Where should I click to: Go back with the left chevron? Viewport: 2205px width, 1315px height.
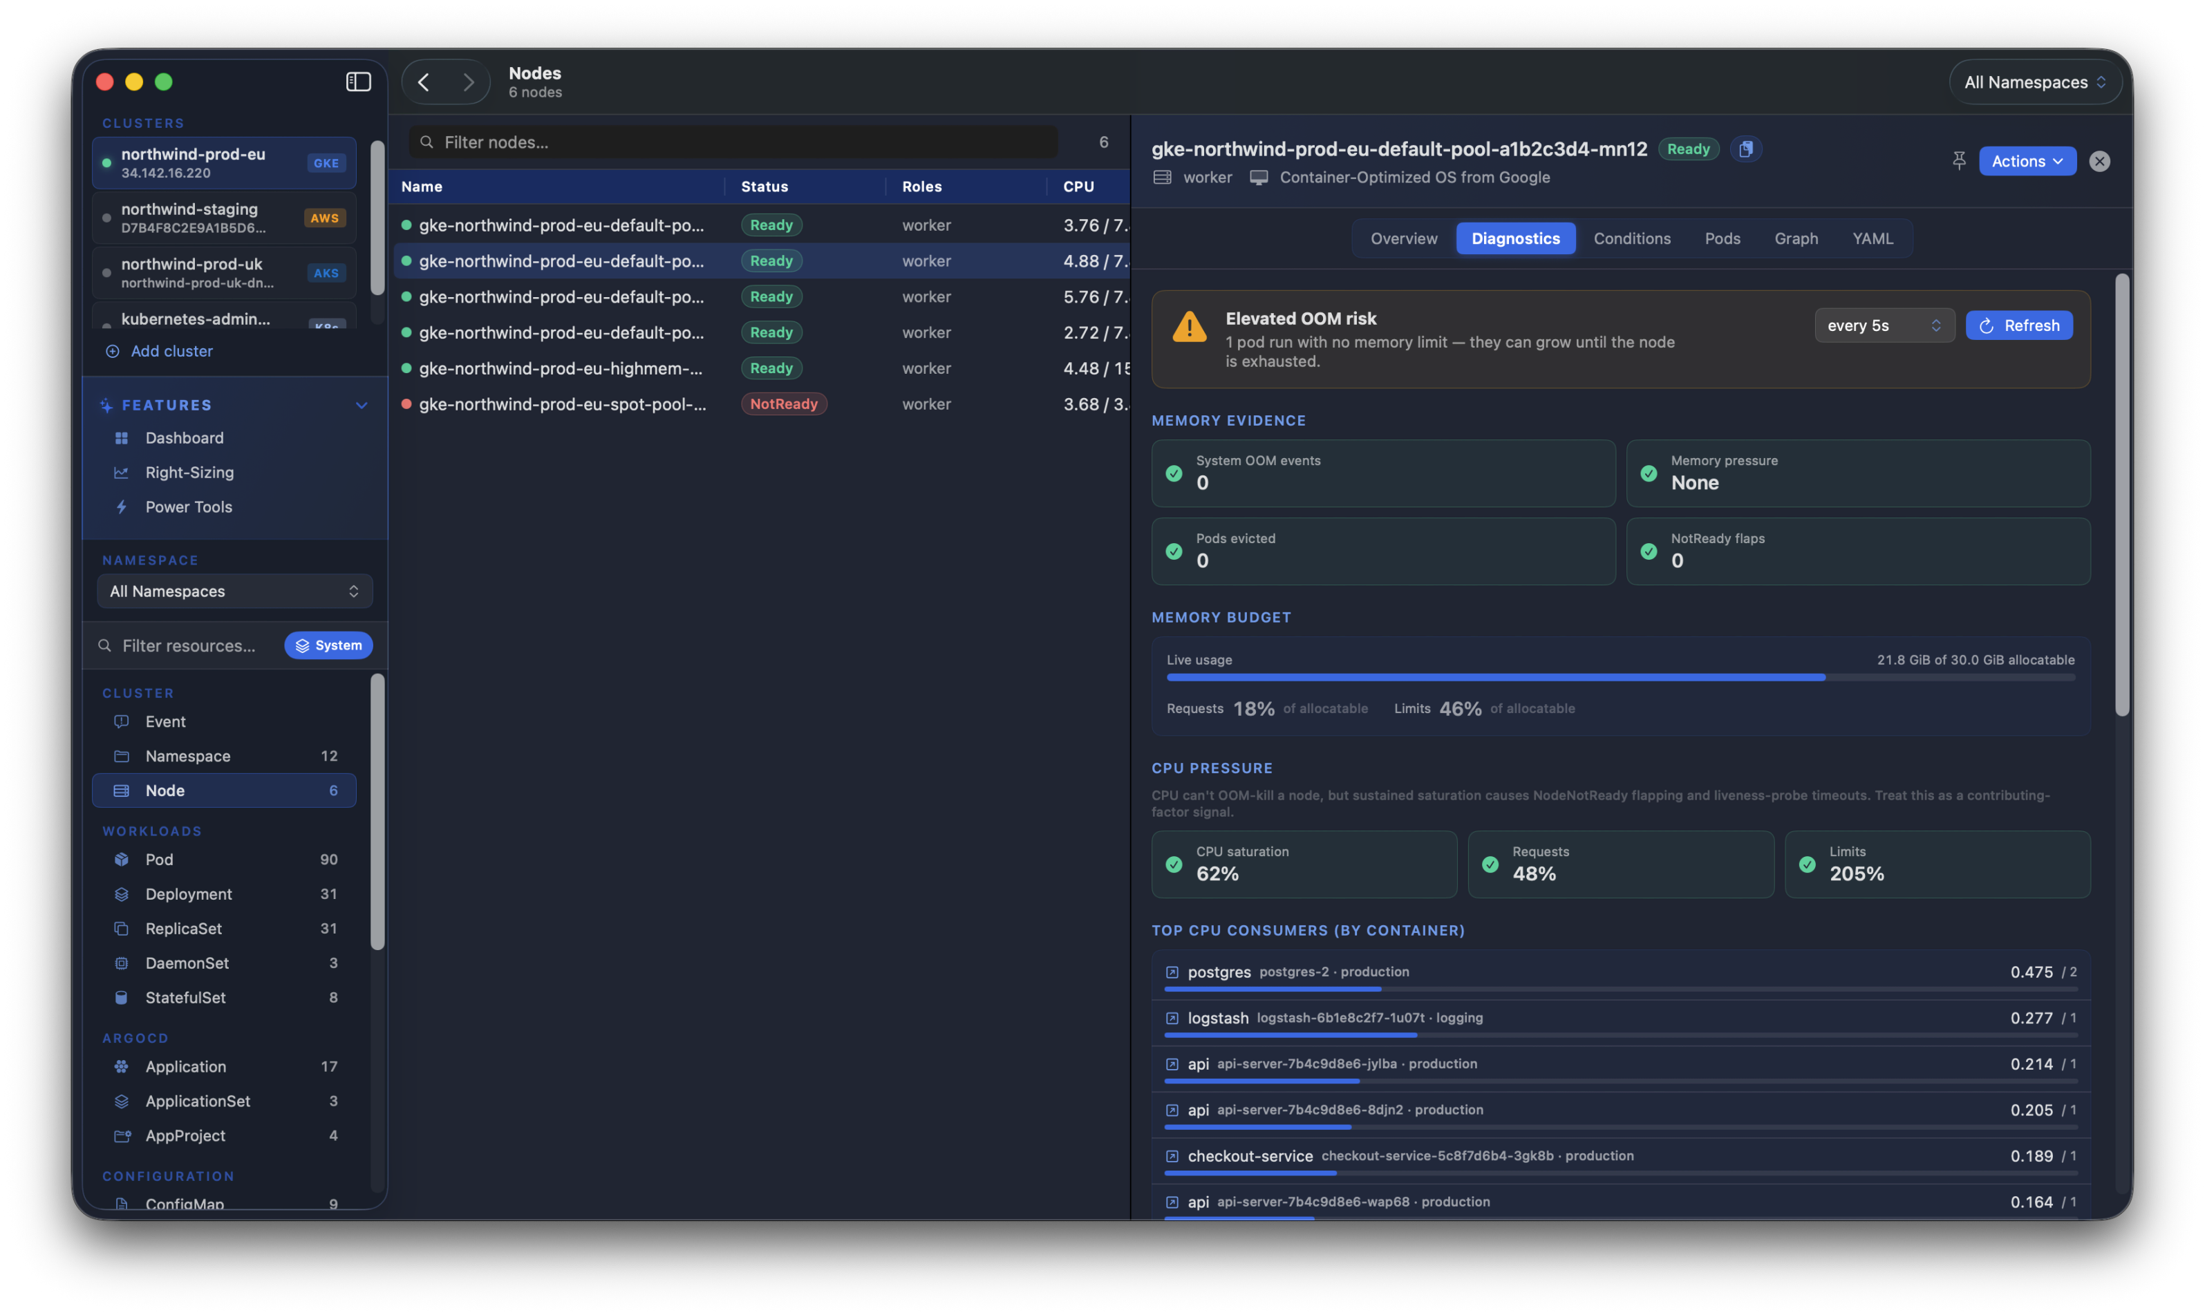424,82
